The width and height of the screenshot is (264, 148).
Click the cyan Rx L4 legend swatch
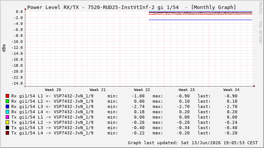(x=7, y=112)
